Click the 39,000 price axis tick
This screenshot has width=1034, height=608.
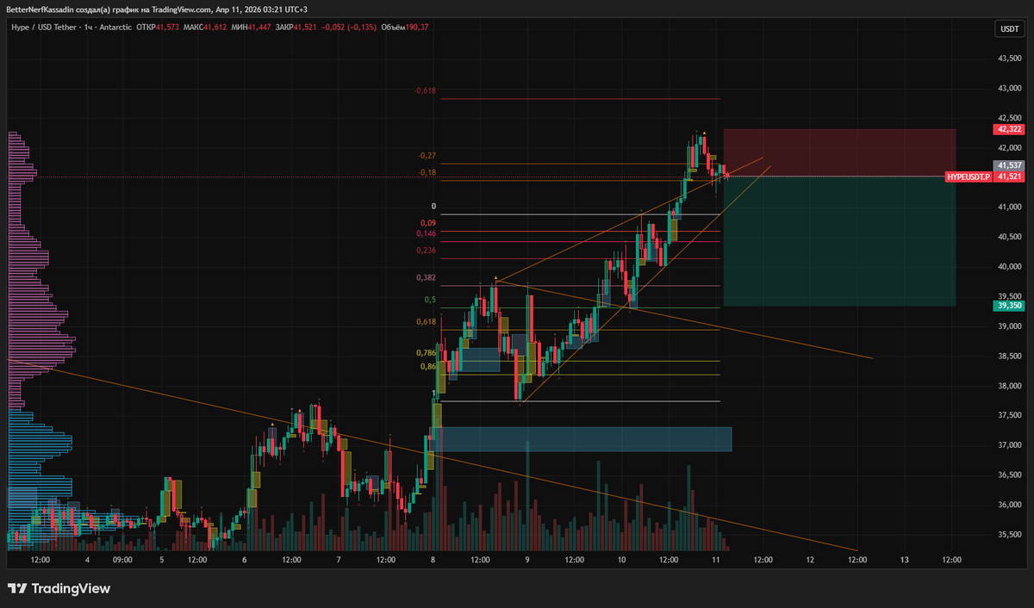click(1010, 326)
